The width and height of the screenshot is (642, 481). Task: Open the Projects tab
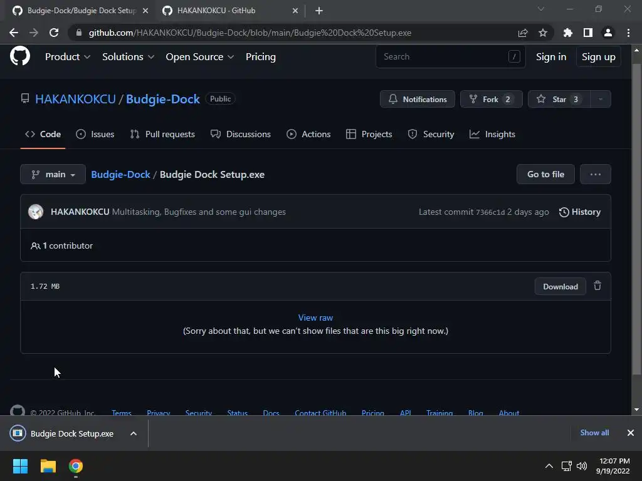point(369,134)
